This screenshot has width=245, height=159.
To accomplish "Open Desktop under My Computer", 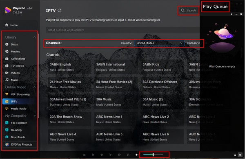I will coord(13,130).
